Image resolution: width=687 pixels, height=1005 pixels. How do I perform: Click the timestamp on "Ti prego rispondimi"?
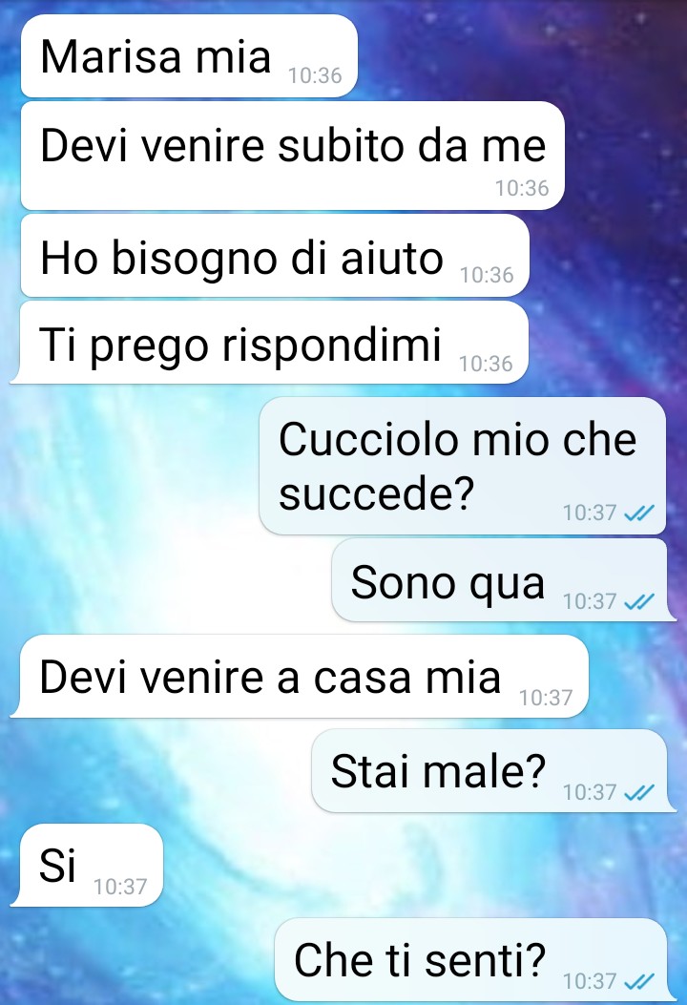click(x=486, y=364)
